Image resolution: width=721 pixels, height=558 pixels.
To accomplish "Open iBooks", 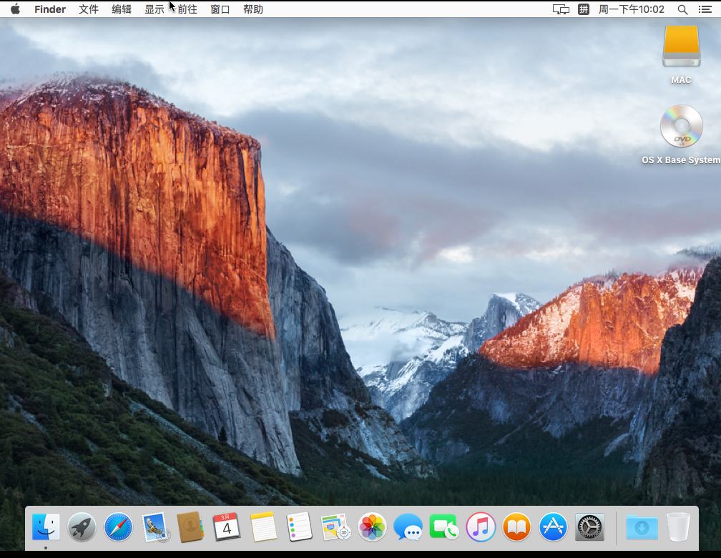I will pyautogui.click(x=516, y=527).
